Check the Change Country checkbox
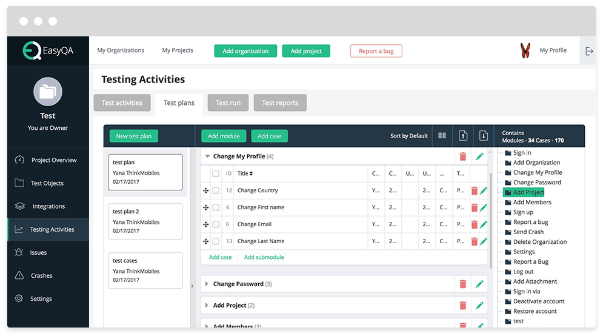 point(216,190)
